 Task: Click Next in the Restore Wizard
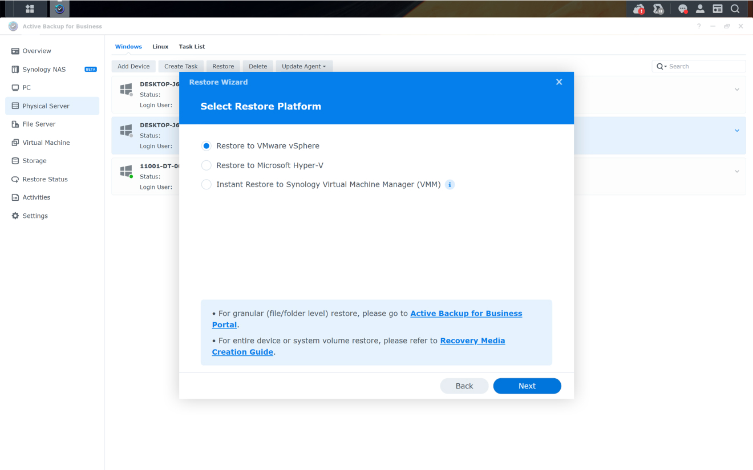pos(527,386)
